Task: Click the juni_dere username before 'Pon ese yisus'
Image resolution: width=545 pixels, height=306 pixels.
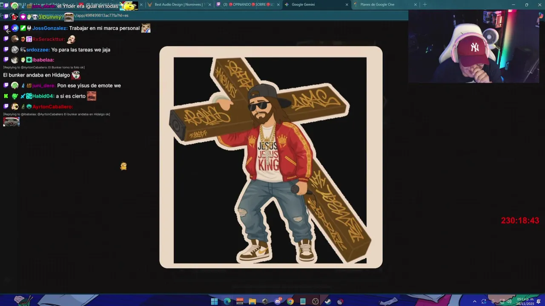Action: pos(44,85)
